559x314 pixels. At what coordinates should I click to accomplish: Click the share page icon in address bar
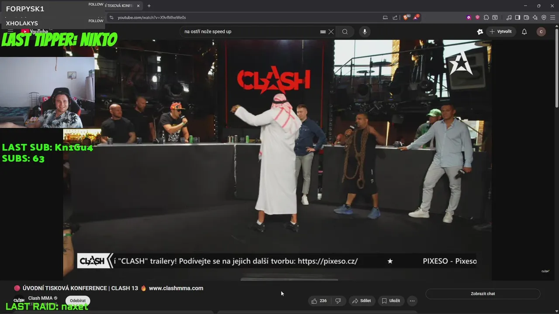pos(395,17)
